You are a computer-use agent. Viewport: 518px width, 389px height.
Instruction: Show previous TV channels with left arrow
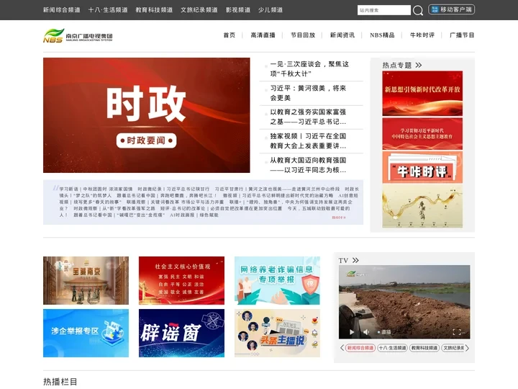[342, 348]
